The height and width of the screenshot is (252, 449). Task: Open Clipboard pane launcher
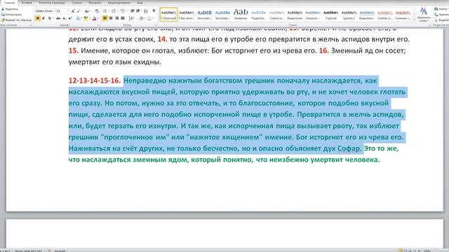pos(31,25)
